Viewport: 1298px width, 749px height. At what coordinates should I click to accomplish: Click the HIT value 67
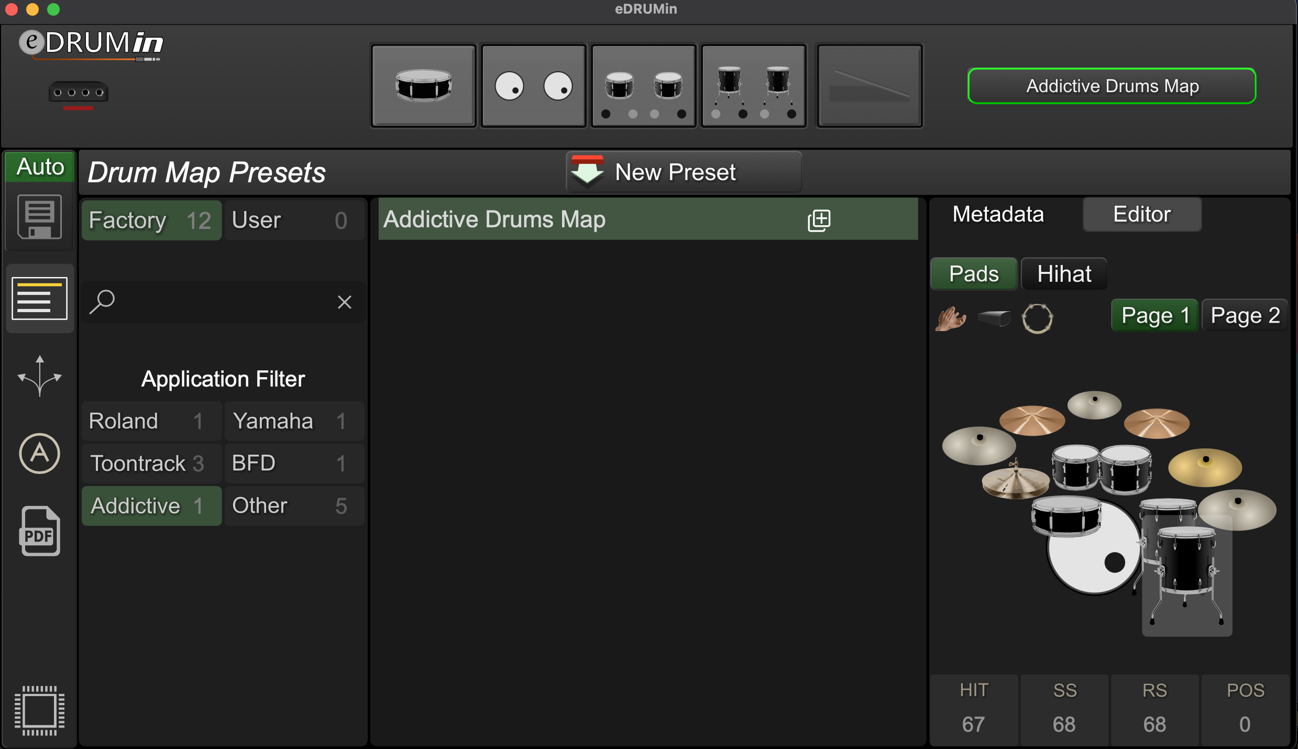[974, 724]
